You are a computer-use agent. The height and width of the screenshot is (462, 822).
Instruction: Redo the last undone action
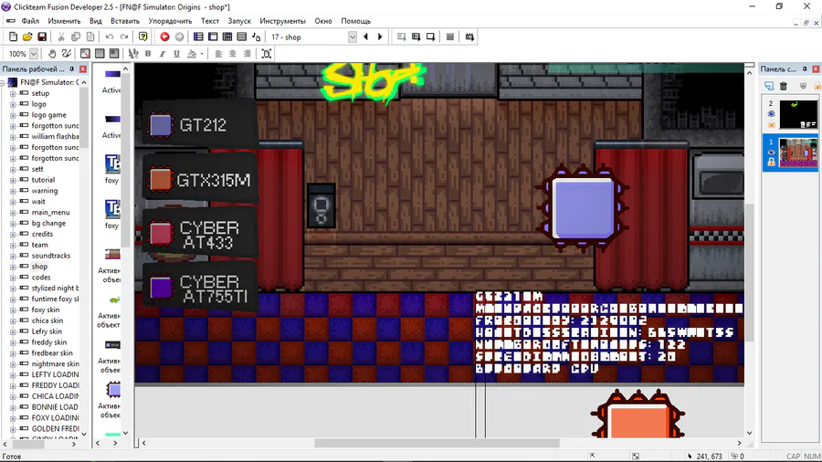pos(124,37)
